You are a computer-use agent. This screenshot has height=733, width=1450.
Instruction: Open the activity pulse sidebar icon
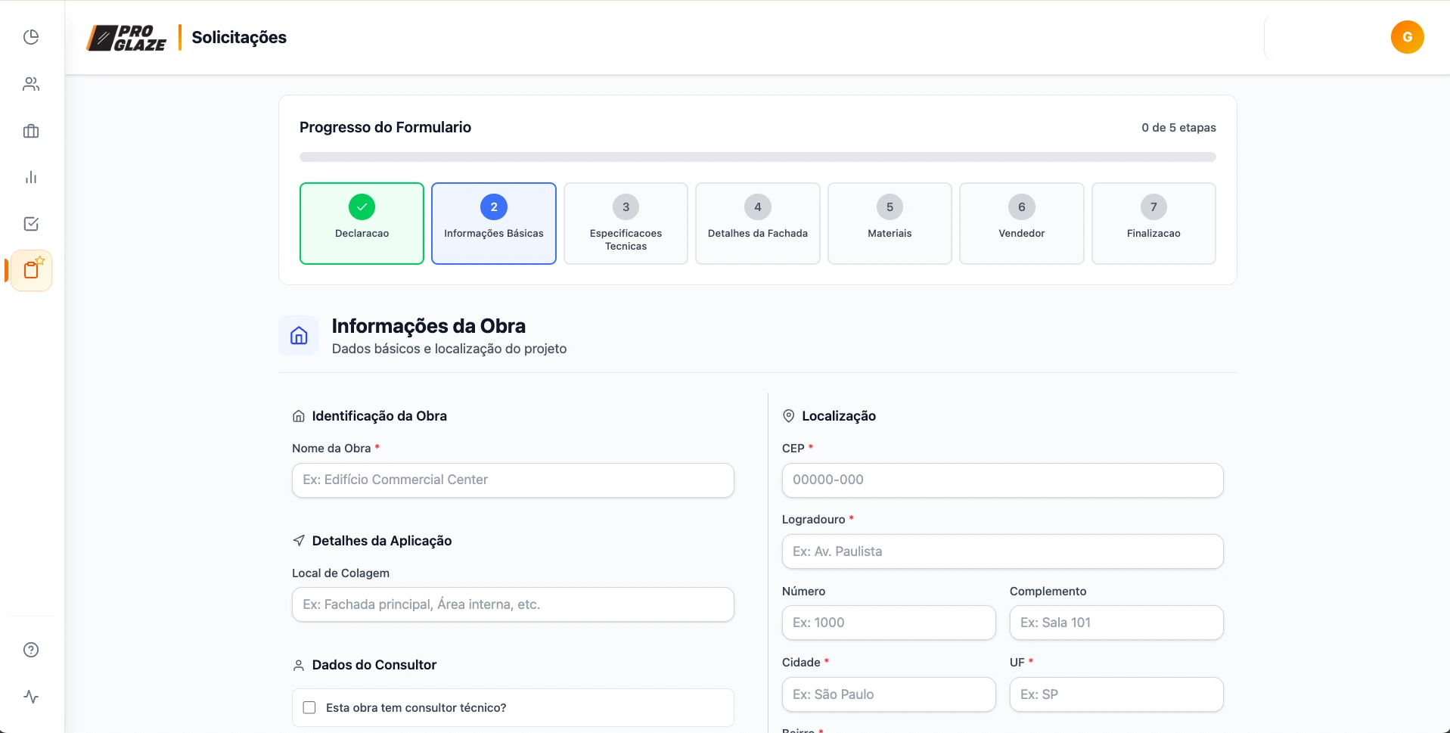click(x=31, y=697)
